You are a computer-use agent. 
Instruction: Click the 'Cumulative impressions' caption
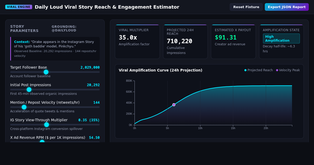click(176, 50)
